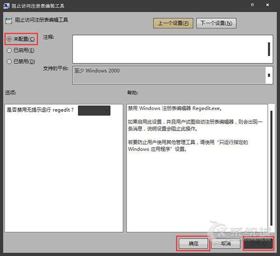Click the '选项:' section label
Viewport: 280px width, 256px height.
pyautogui.click(x=11, y=93)
